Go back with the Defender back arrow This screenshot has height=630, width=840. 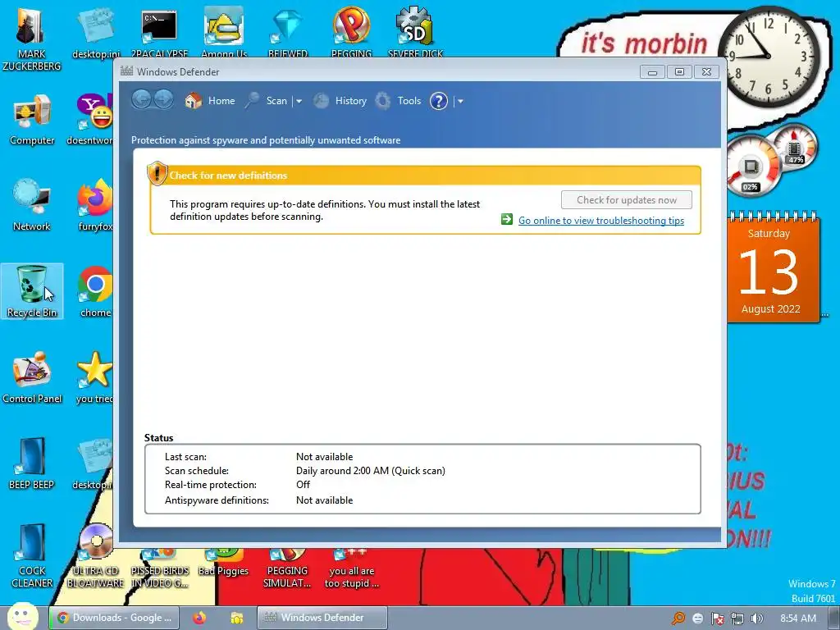click(141, 99)
